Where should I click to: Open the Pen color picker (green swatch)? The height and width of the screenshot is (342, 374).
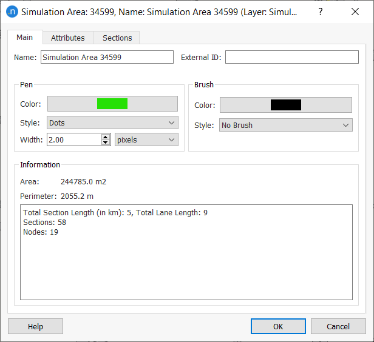tap(112, 104)
